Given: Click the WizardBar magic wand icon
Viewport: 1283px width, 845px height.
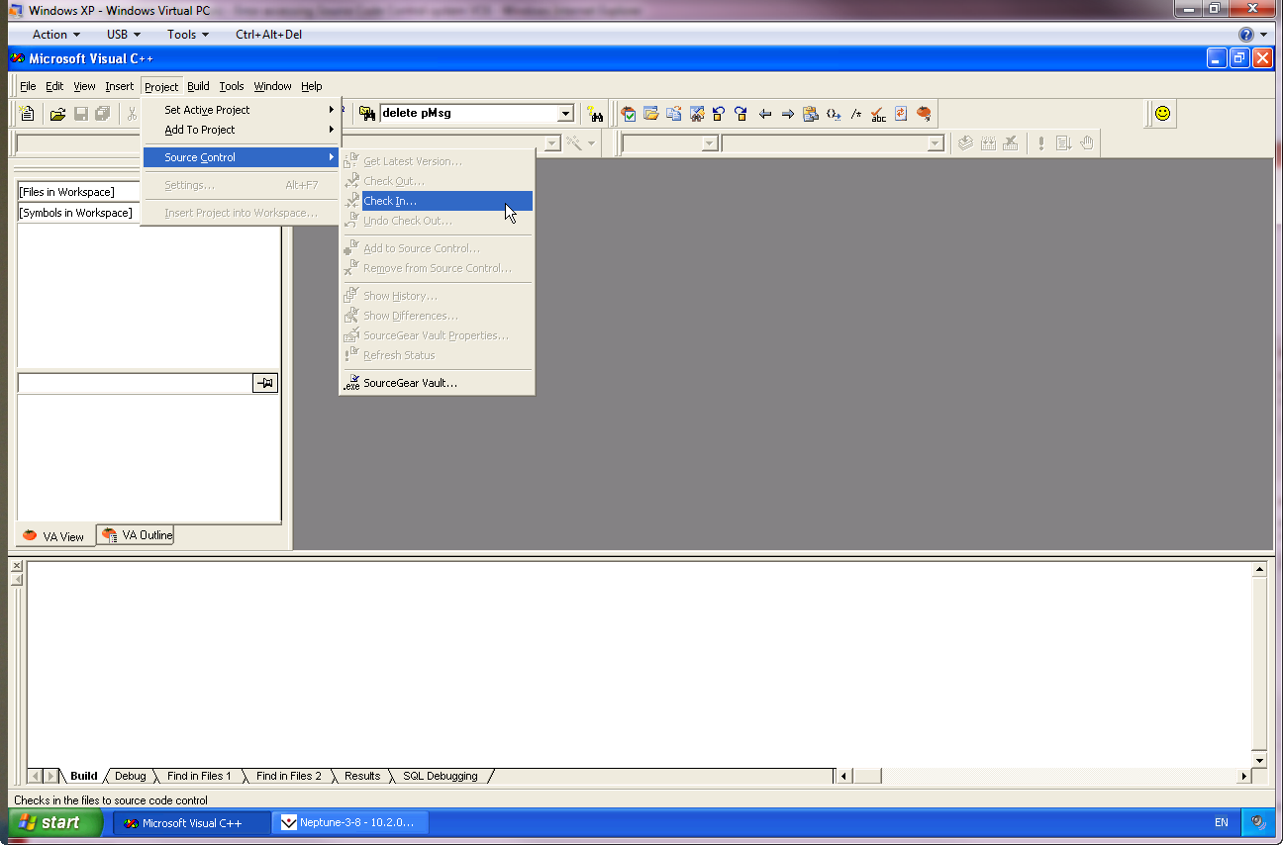Looking at the screenshot, I should click(573, 143).
